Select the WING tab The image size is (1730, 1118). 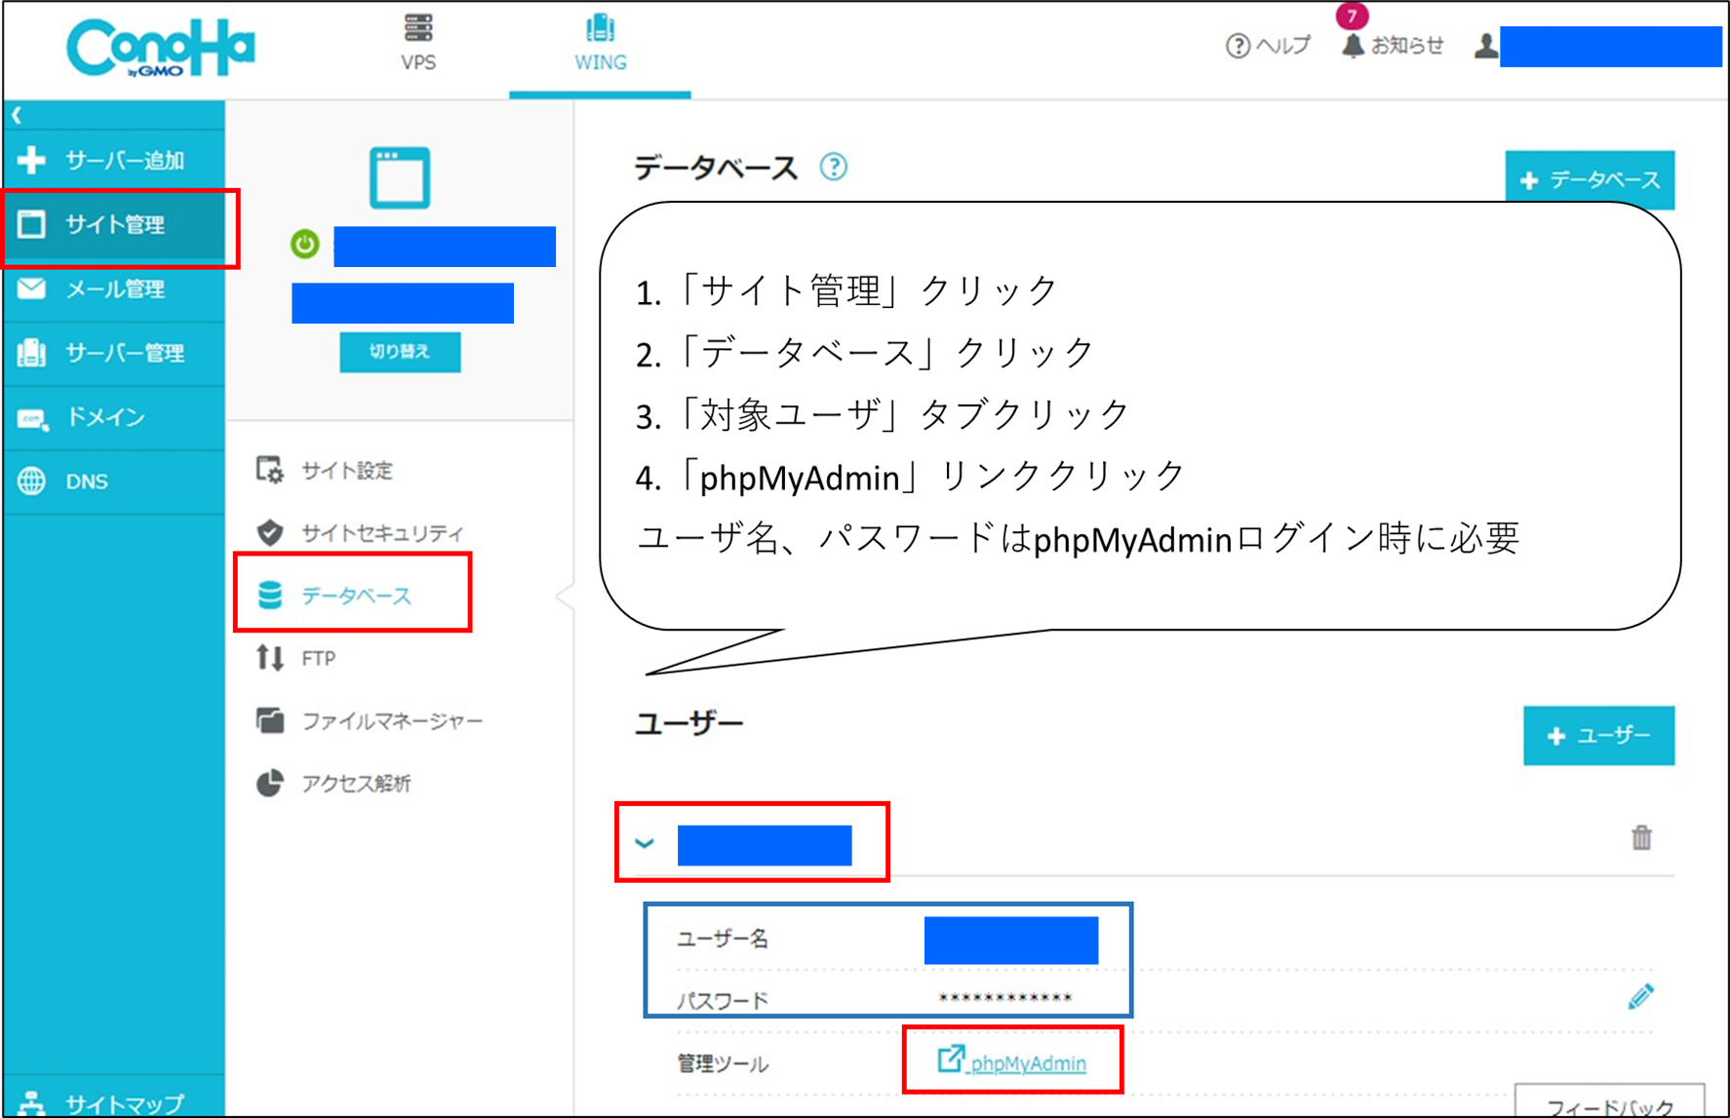(600, 44)
